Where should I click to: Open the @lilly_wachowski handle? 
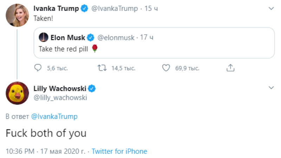60,97
